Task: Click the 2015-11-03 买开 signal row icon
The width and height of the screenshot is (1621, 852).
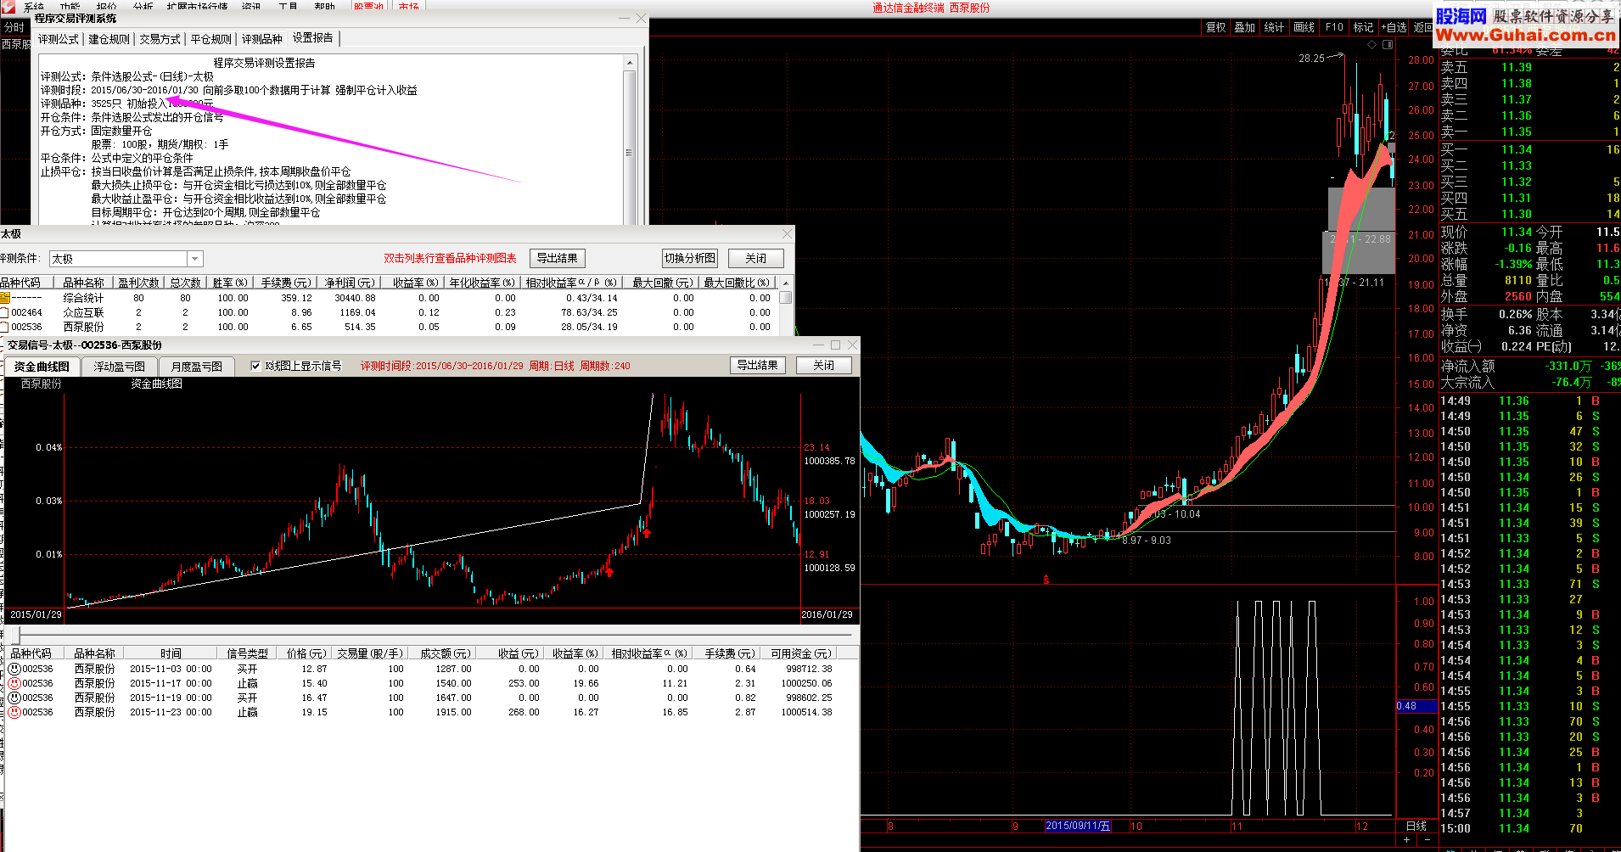Action: tap(14, 669)
